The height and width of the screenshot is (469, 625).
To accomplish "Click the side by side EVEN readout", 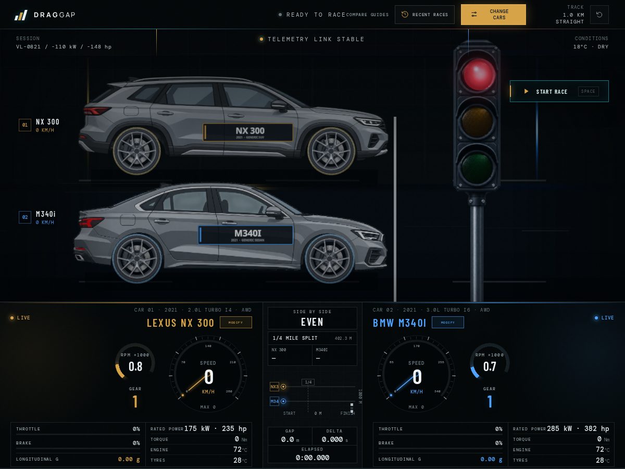I will click(312, 318).
